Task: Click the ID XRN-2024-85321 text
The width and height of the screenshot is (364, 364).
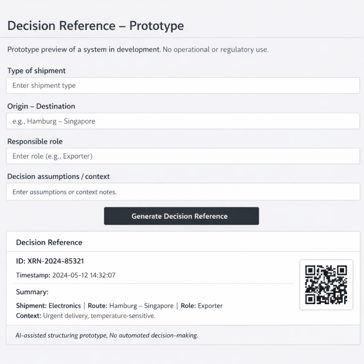Action: pos(50,261)
